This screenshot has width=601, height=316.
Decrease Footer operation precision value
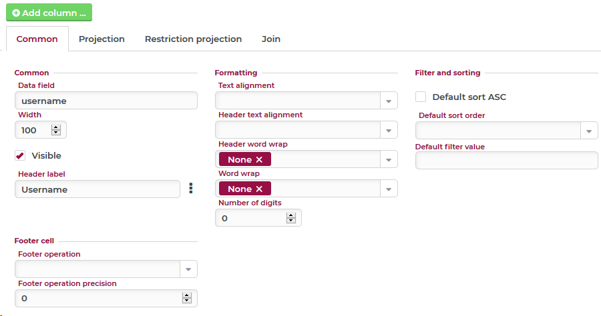coord(187,301)
